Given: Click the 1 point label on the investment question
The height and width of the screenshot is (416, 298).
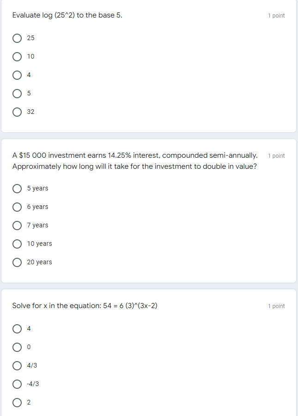Looking at the screenshot, I should pyautogui.click(x=276, y=155).
